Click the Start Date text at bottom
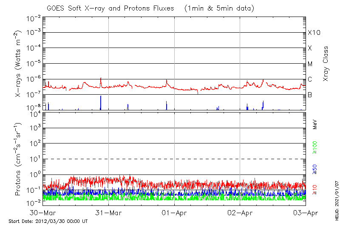 coord(48,221)
